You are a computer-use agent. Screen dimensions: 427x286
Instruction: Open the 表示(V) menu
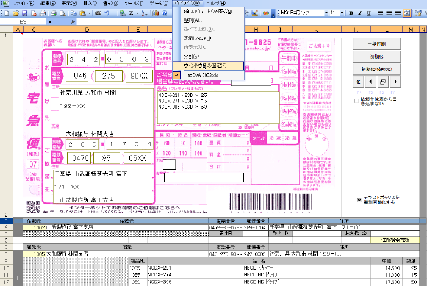tap(69, 3)
